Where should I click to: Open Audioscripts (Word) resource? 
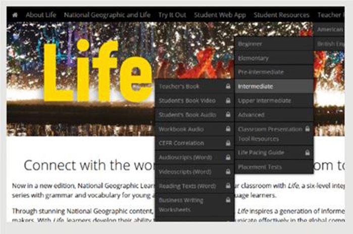coord(195,157)
